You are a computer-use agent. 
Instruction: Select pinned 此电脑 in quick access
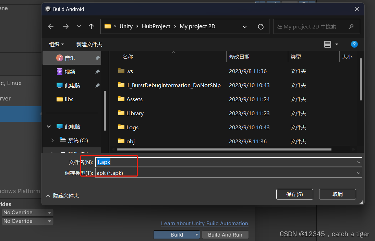[72, 85]
